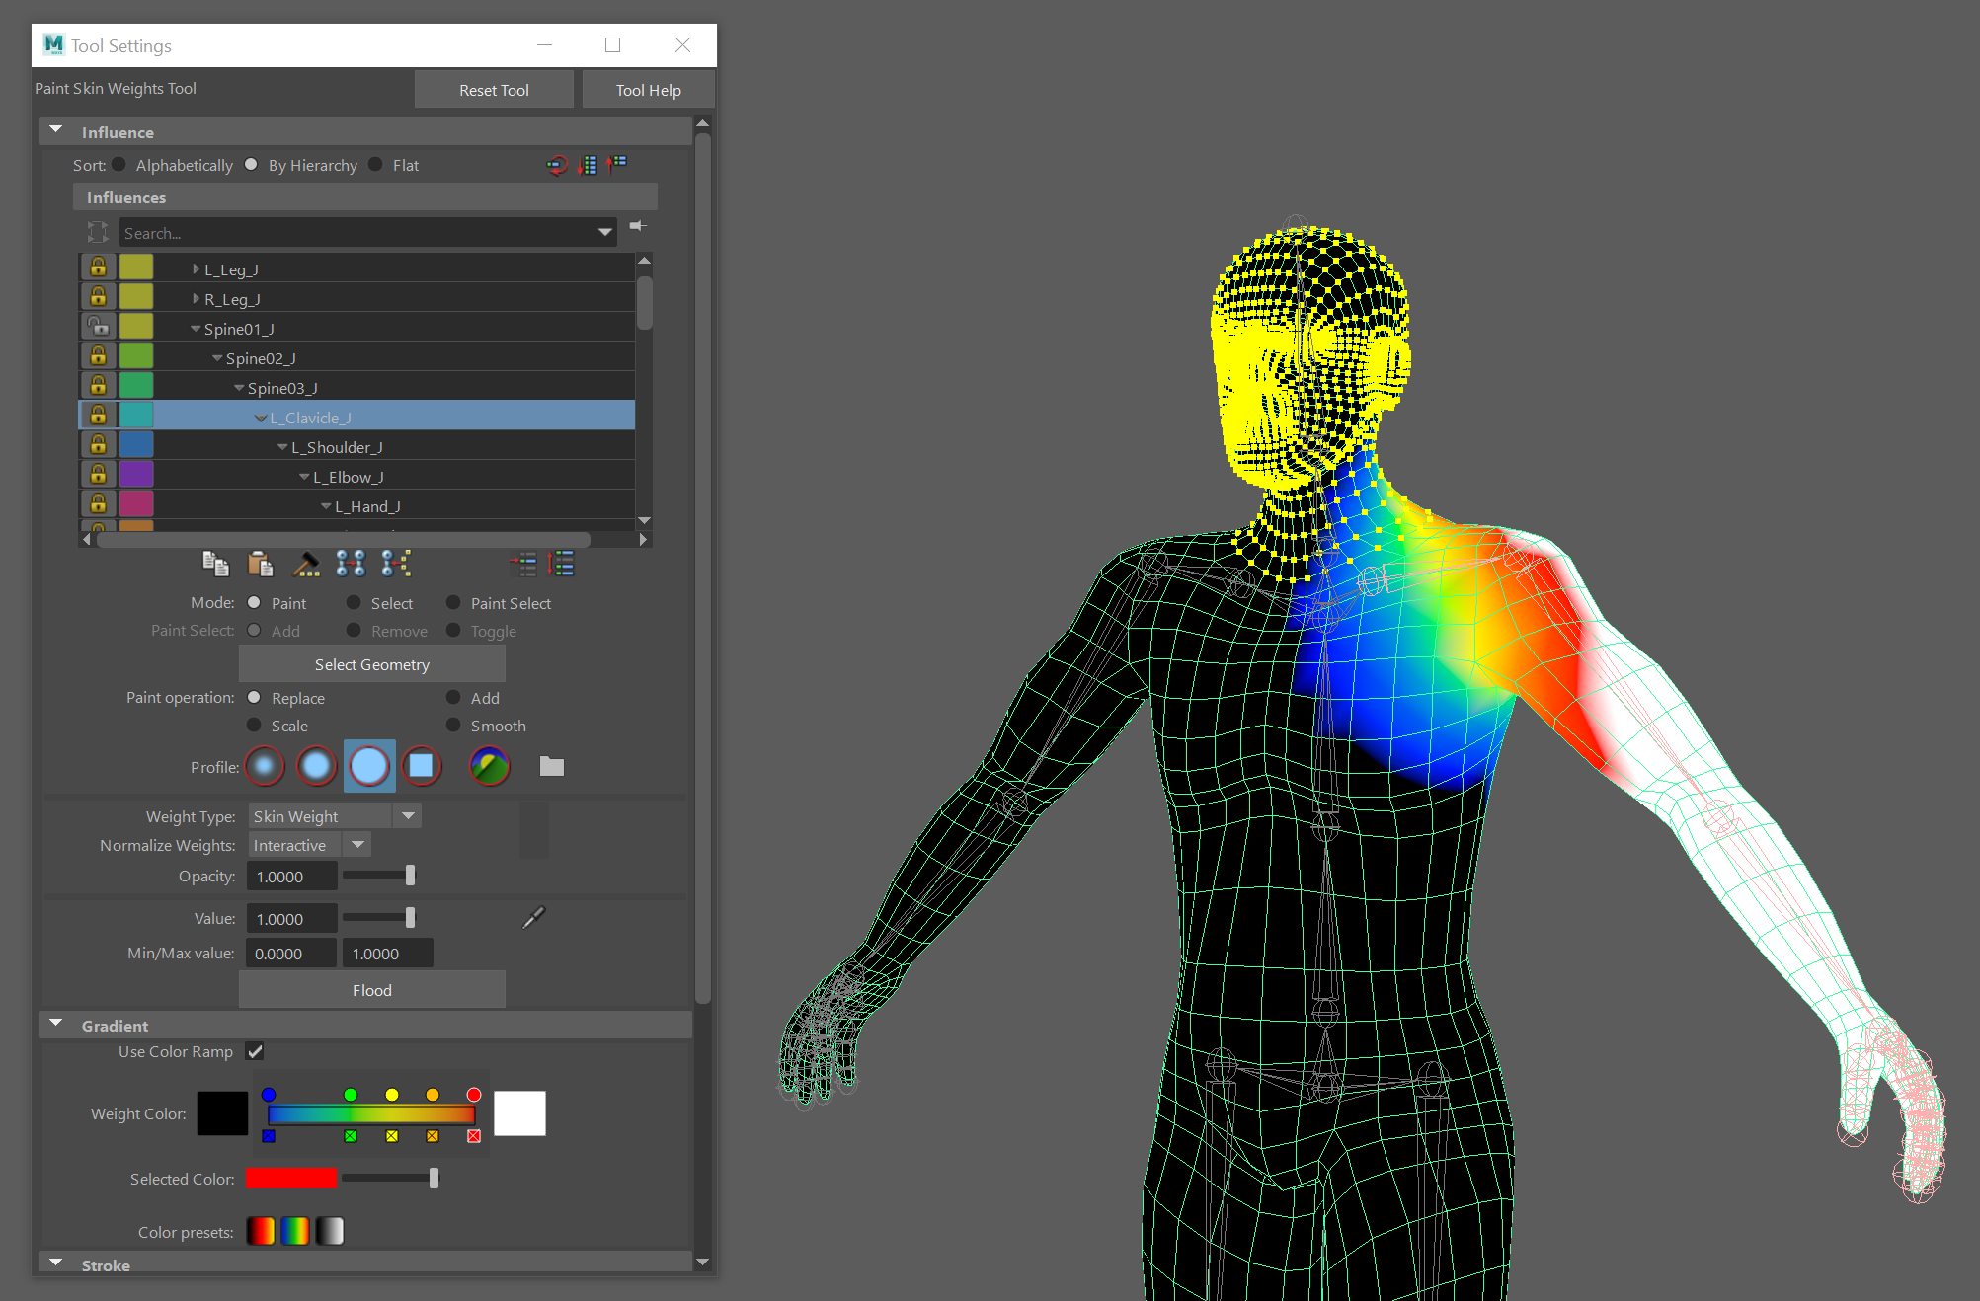
Task: Collapse the Gradient section
Action: click(56, 1025)
